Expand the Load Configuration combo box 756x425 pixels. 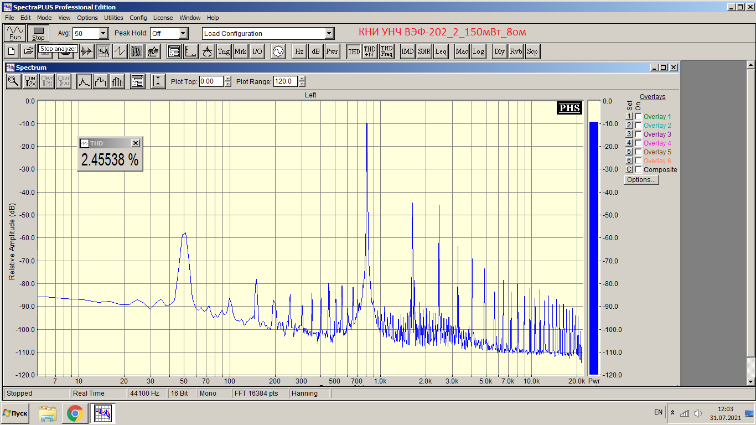[x=329, y=33]
